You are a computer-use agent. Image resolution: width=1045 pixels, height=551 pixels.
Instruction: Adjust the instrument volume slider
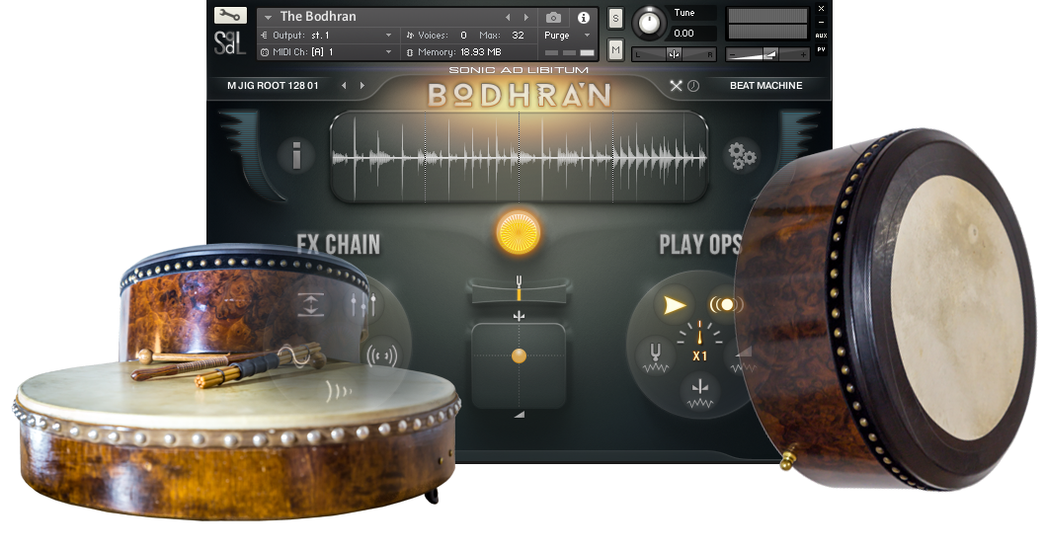[767, 54]
